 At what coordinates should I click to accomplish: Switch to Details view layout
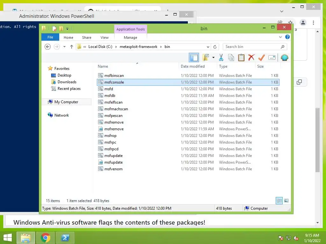(279, 200)
